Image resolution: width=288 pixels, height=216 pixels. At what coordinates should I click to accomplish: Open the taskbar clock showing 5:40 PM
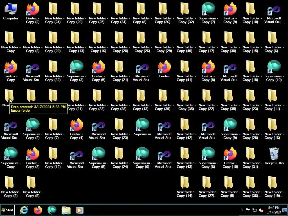coord(274,210)
